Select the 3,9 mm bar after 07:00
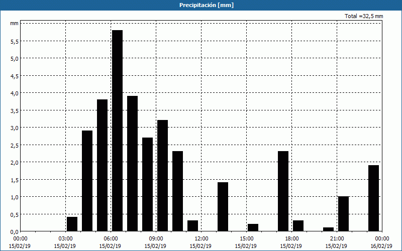The width and height of the screenshot is (402, 251). pyautogui.click(x=132, y=164)
